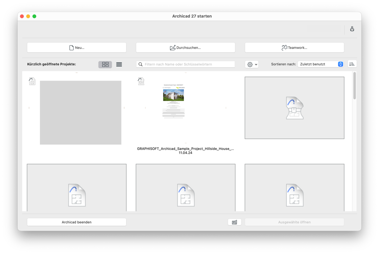Viewport: 379px width, 254px height.
Task: Close the Archicad 27 starten window
Action: point(22,16)
